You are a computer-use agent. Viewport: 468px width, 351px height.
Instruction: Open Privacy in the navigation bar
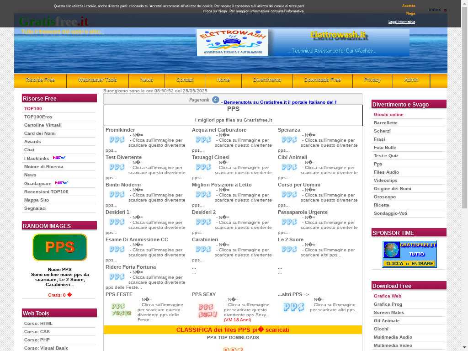point(372,80)
